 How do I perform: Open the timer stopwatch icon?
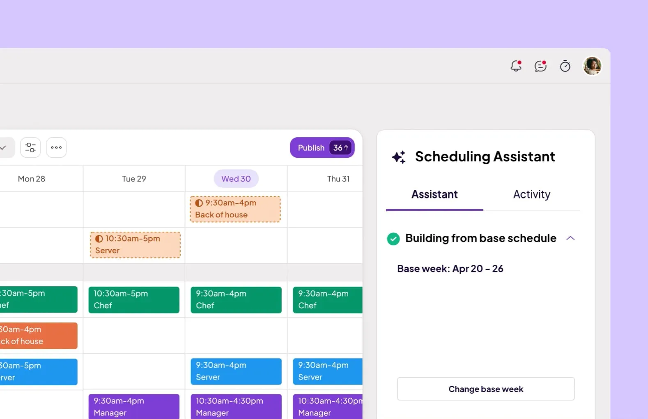tap(565, 66)
